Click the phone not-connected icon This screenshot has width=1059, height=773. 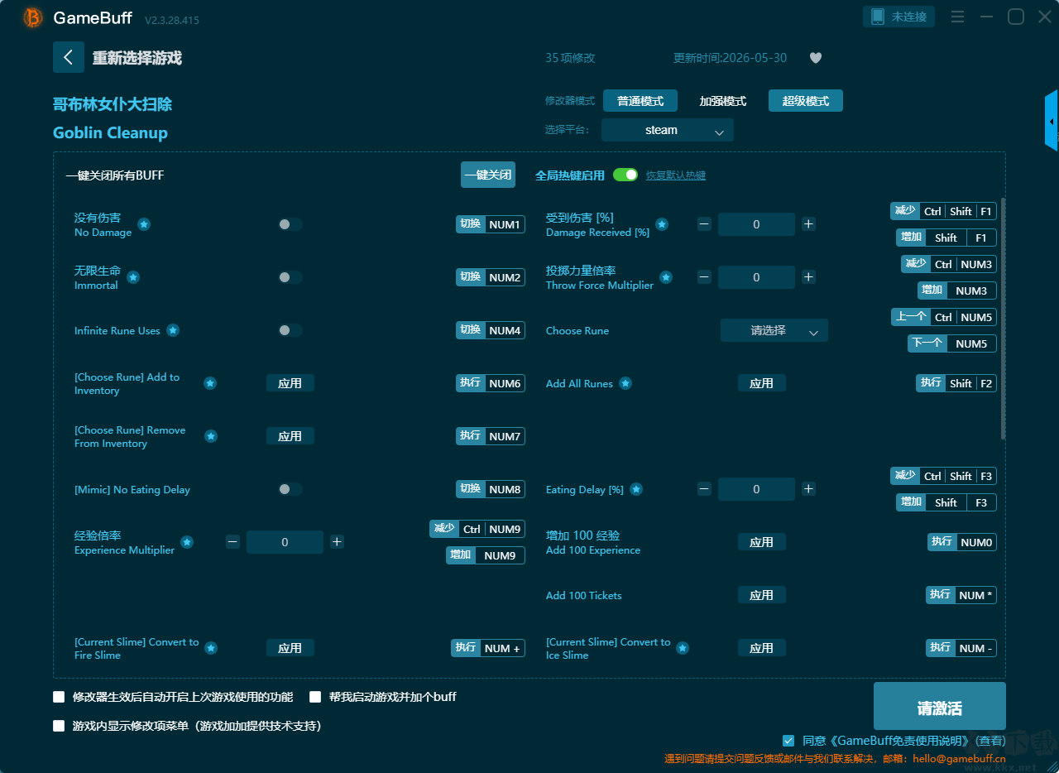point(878,17)
